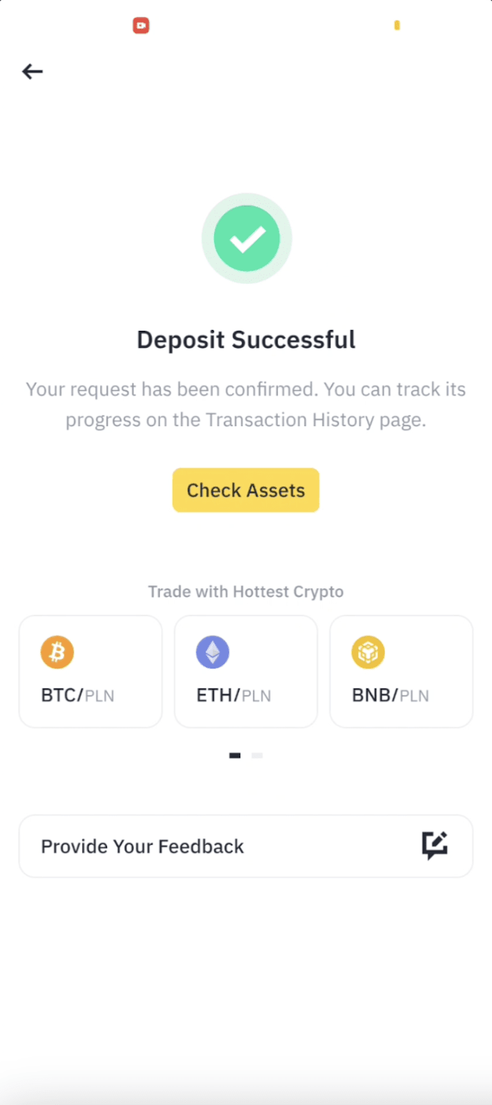The width and height of the screenshot is (492, 1105).
Task: Open the BNB/PLN trading pair
Action: (402, 671)
